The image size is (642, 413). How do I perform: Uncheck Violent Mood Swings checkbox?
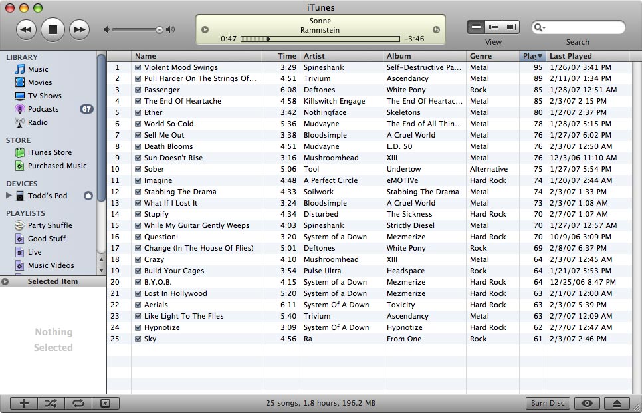click(138, 67)
